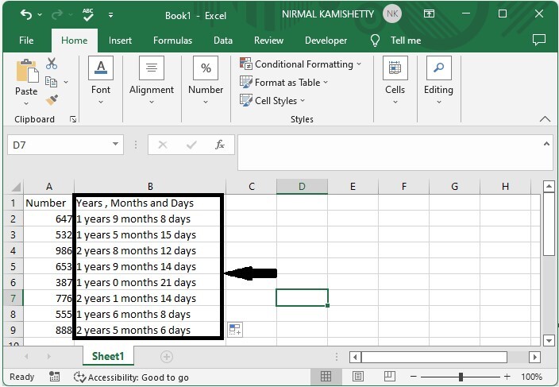559x387 pixels.
Task: Click horizontal scrollbar right arrow
Action: coord(534,357)
